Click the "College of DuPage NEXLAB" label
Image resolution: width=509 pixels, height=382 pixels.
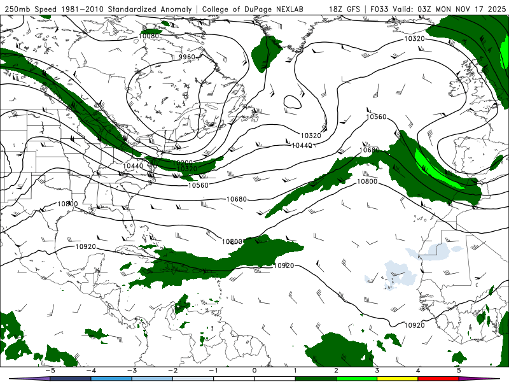[253, 9]
